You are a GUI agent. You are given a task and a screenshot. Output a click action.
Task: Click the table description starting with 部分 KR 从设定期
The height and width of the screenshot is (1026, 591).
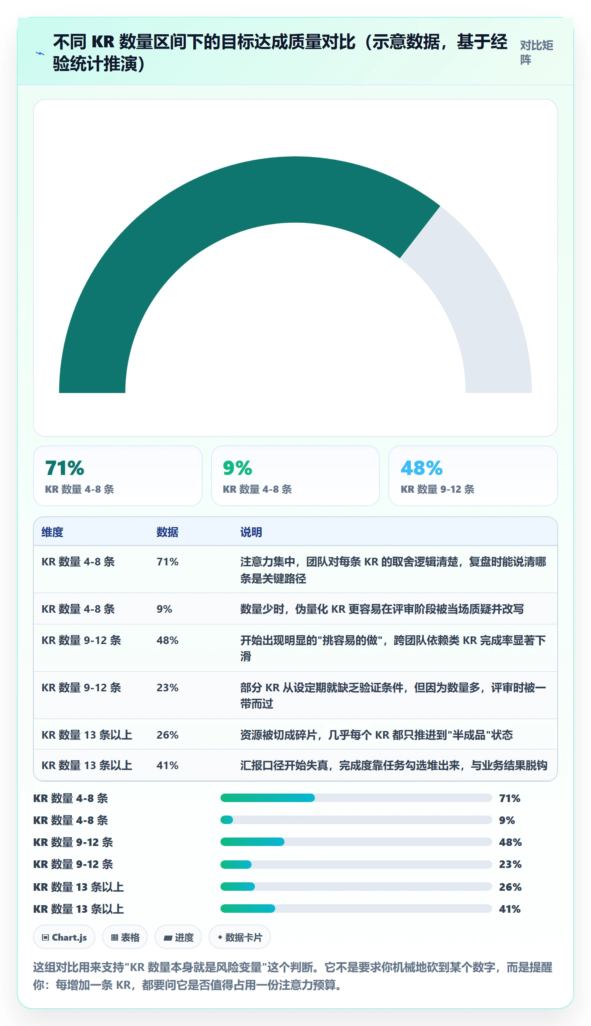click(x=393, y=696)
